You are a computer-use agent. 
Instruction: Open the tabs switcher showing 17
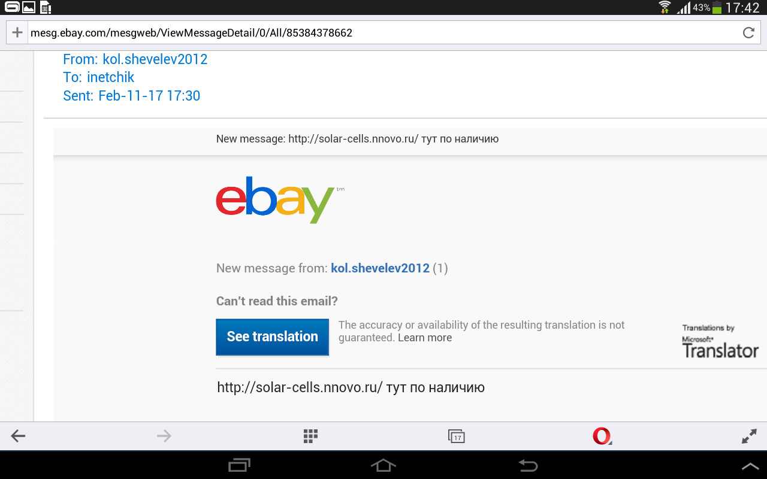(x=457, y=436)
